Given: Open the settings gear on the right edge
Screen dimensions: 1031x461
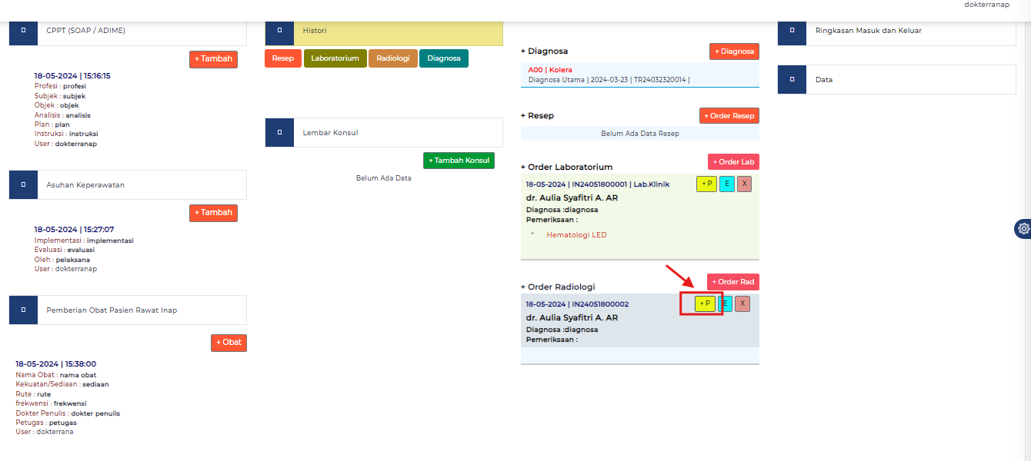Looking at the screenshot, I should 1023,228.
